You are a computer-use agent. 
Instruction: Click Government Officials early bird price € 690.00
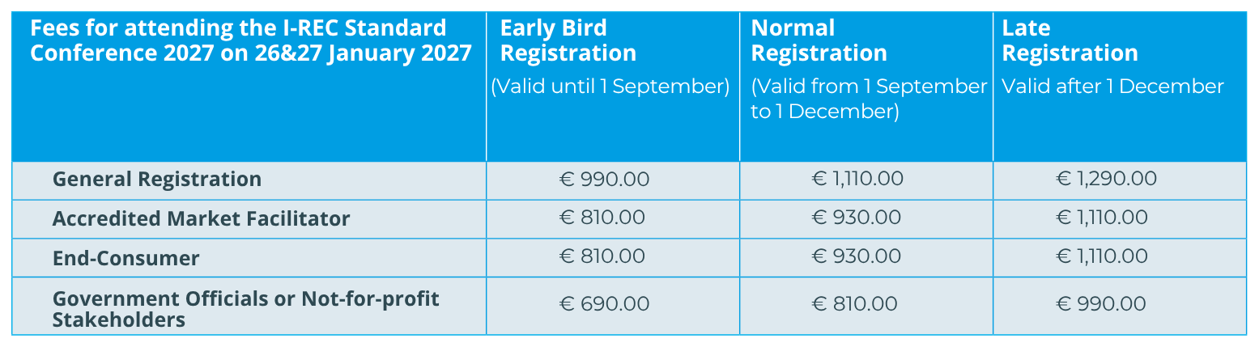[x=604, y=304]
